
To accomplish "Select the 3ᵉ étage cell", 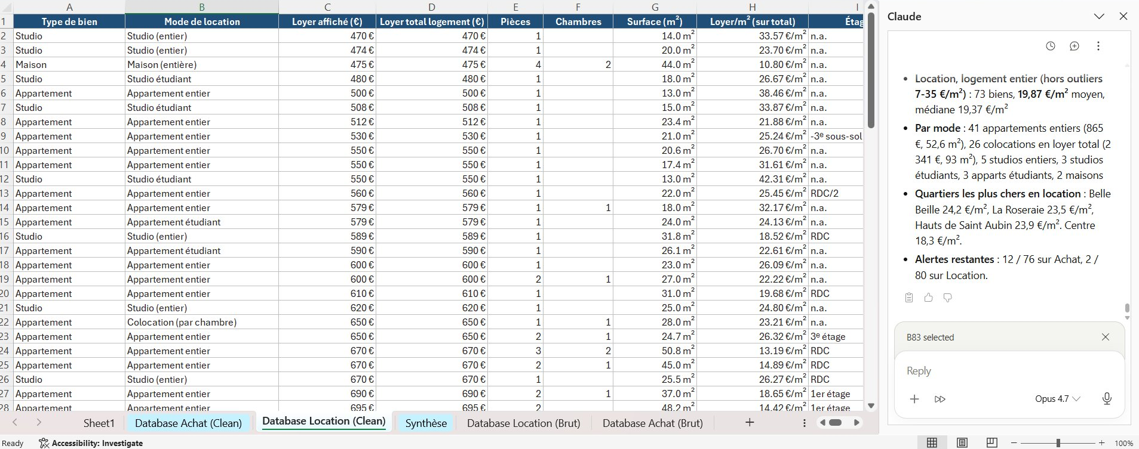I will tap(836, 336).
